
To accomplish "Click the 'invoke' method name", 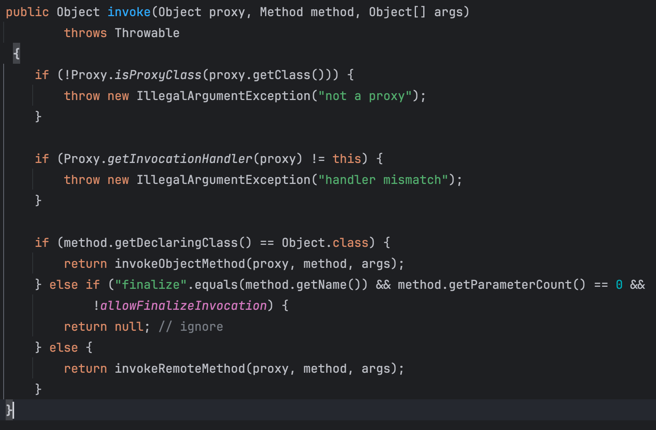I will click(x=129, y=12).
